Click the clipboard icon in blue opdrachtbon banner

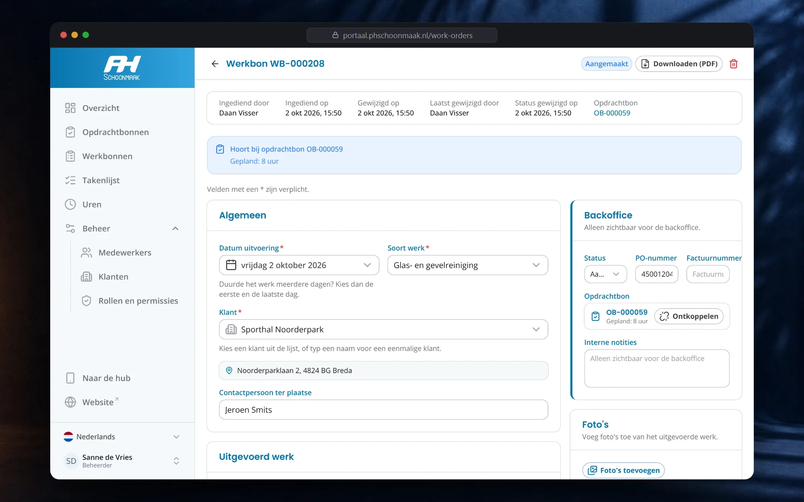[x=220, y=149]
